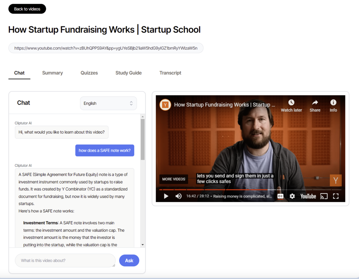Viewport: 359px width, 279px height.
Task: Mute the video using the speaker icon
Action: click(x=178, y=196)
